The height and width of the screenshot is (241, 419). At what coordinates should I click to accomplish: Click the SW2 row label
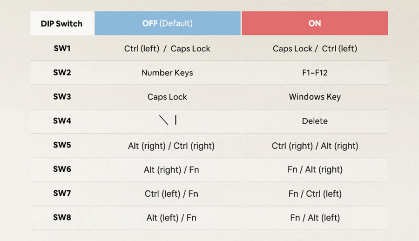(x=62, y=73)
